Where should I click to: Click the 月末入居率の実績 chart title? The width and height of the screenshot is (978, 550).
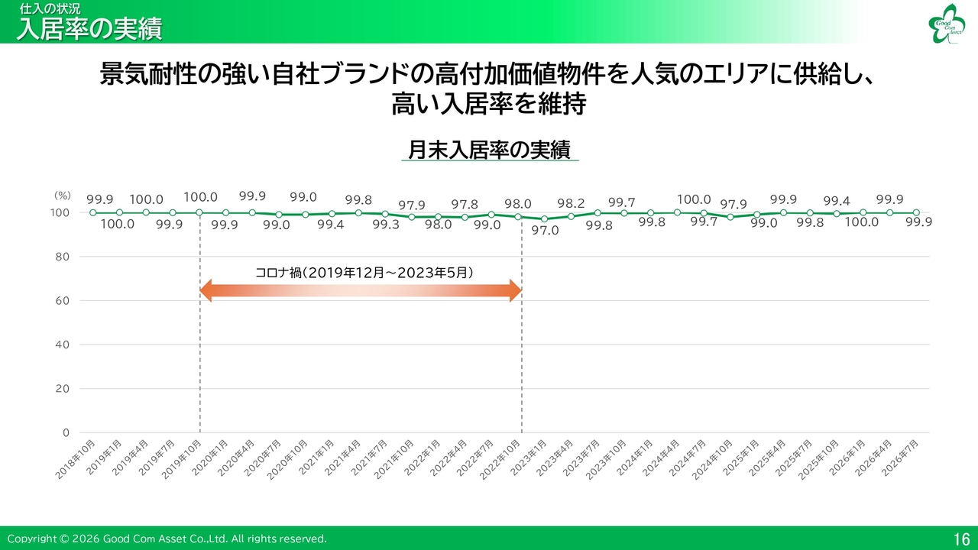[x=489, y=150]
